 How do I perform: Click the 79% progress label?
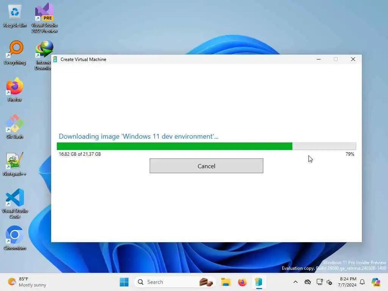pyautogui.click(x=350, y=154)
